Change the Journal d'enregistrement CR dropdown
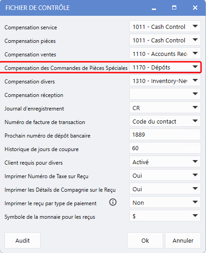 point(165,107)
